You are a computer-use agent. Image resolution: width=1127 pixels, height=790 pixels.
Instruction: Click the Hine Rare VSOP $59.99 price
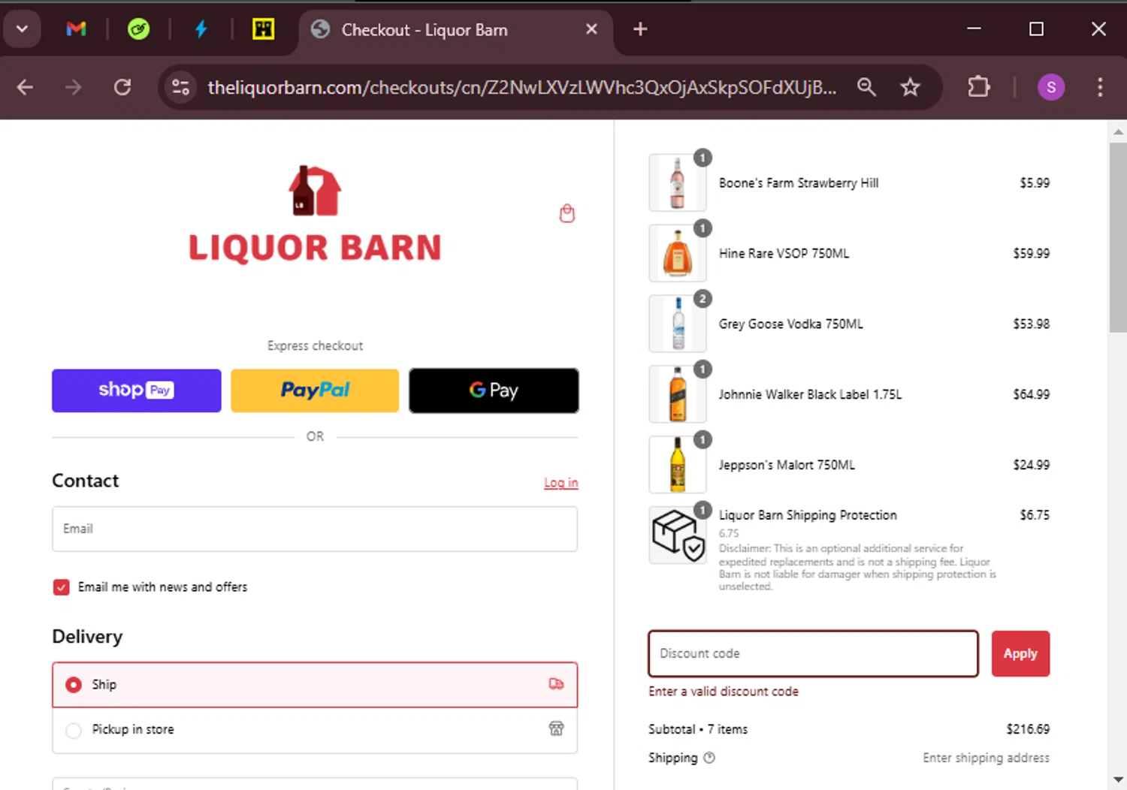click(x=1031, y=254)
